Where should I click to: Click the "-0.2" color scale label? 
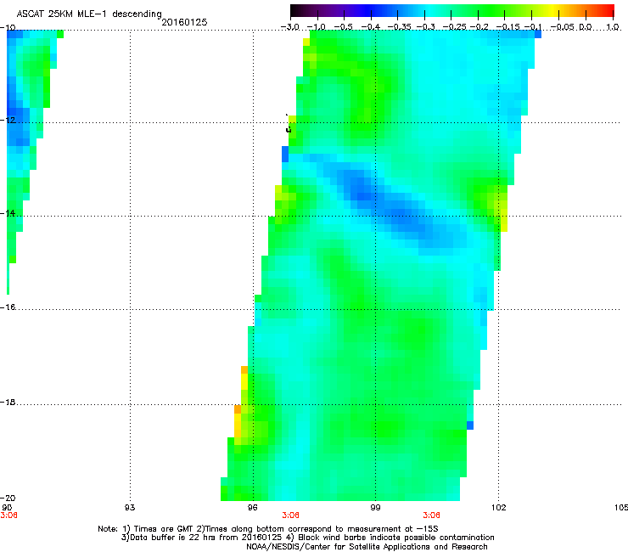tap(479, 27)
